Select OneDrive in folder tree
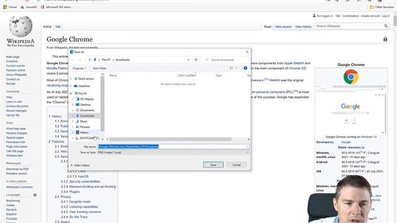397x223 pixels. tap(84, 86)
